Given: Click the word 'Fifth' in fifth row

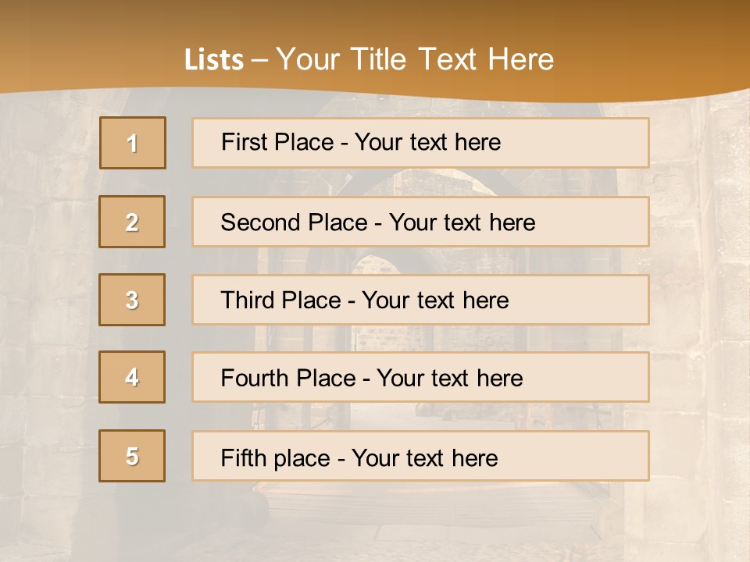Looking at the screenshot, I should click(241, 457).
